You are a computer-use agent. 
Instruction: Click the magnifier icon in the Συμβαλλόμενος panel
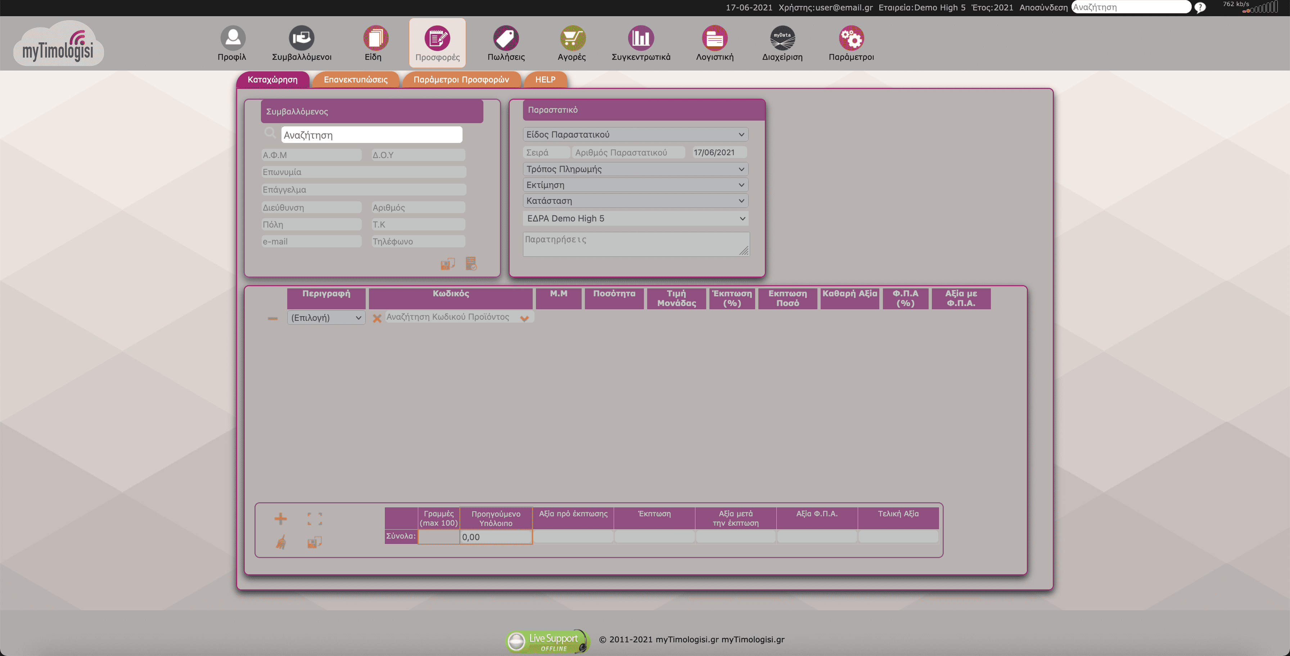(270, 133)
